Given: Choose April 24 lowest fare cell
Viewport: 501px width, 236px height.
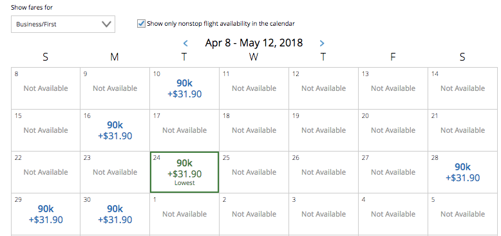Looking at the screenshot, I should 184,172.
